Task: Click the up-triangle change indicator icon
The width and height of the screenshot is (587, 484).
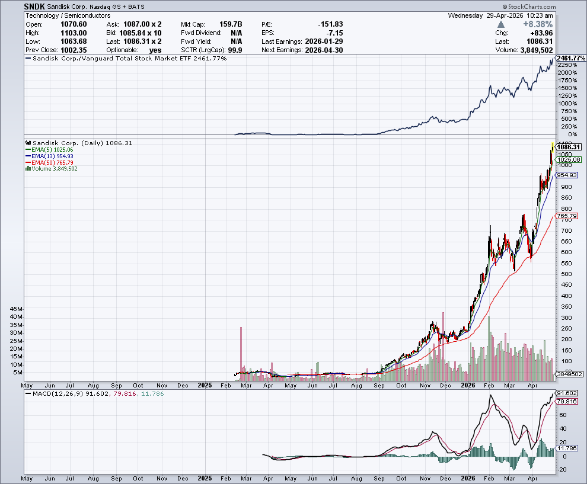Action: pyautogui.click(x=501, y=24)
